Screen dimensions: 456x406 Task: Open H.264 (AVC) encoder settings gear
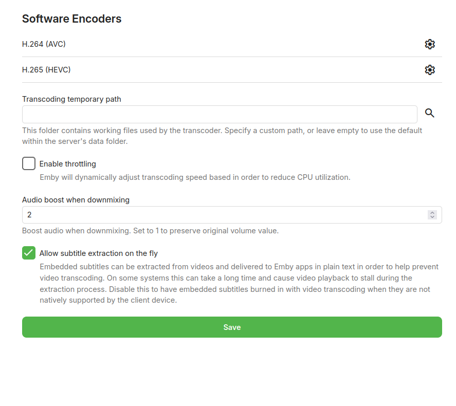click(x=430, y=44)
